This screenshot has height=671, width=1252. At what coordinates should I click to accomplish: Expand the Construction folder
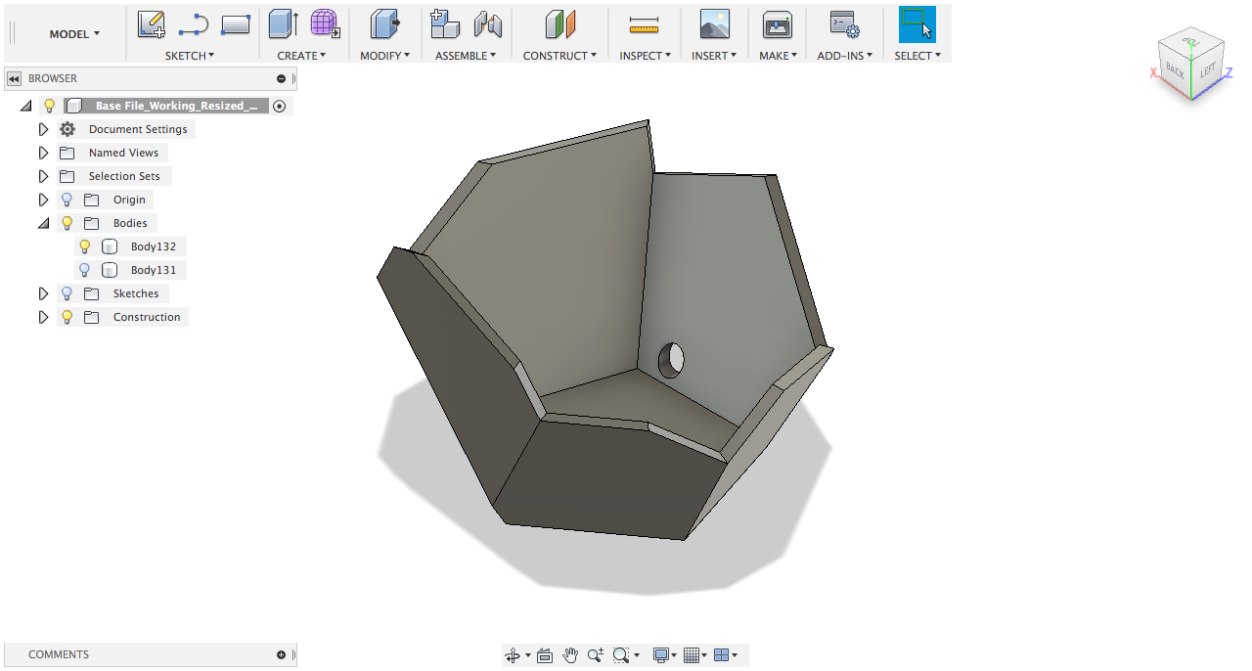click(43, 317)
